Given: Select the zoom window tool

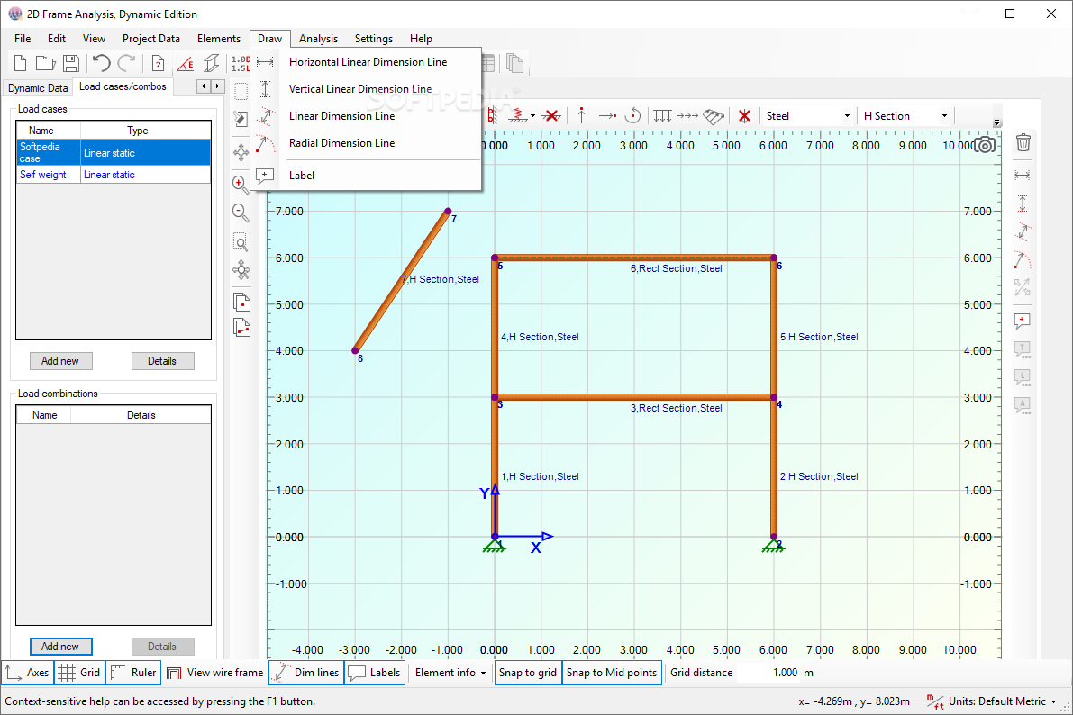Looking at the screenshot, I should click(x=241, y=242).
